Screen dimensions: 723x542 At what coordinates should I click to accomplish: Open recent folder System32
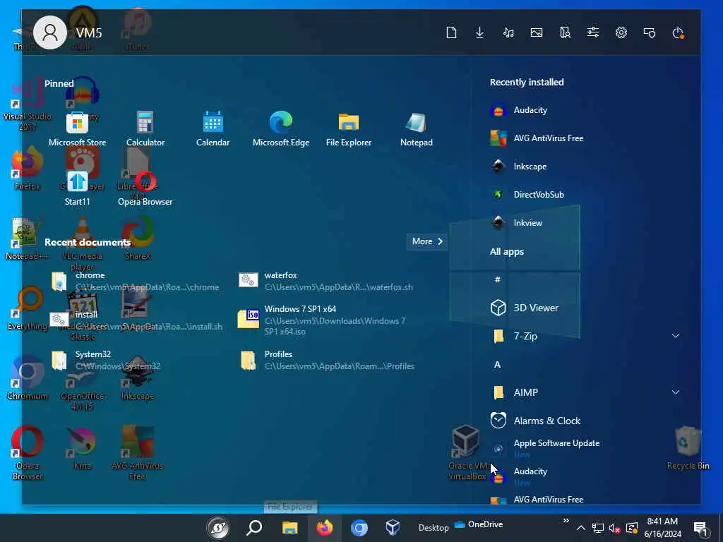[x=106, y=360]
